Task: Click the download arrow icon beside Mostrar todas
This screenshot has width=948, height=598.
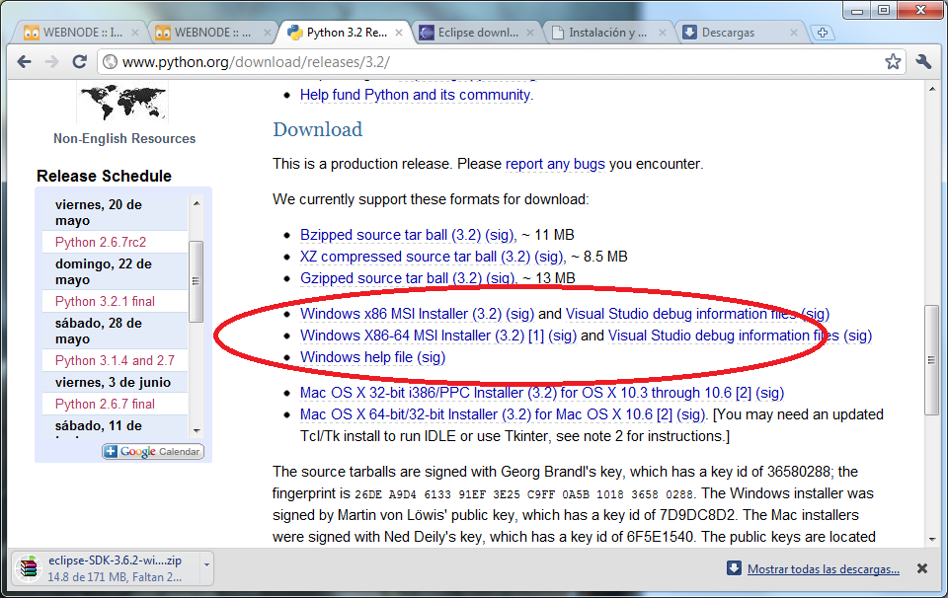Action: click(x=734, y=568)
